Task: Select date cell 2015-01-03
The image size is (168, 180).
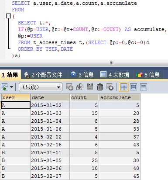Action: [50, 113]
